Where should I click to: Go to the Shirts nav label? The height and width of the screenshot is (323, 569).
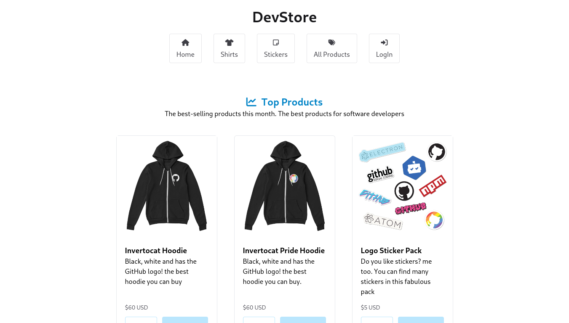click(229, 54)
